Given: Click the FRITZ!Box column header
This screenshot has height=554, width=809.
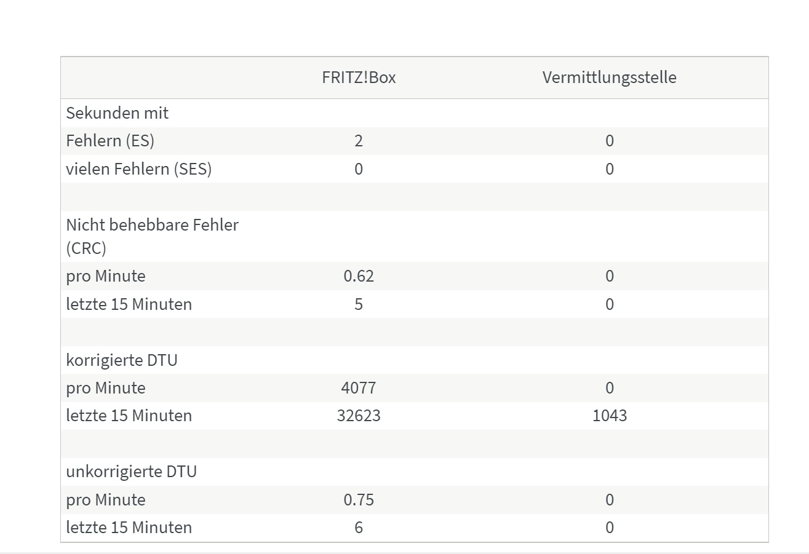Looking at the screenshot, I should point(359,77).
